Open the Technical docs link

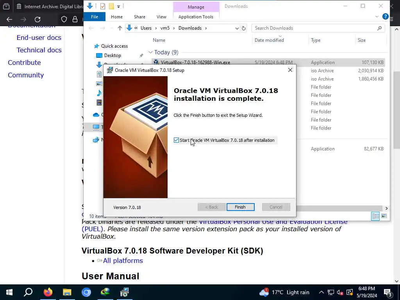tap(39, 50)
